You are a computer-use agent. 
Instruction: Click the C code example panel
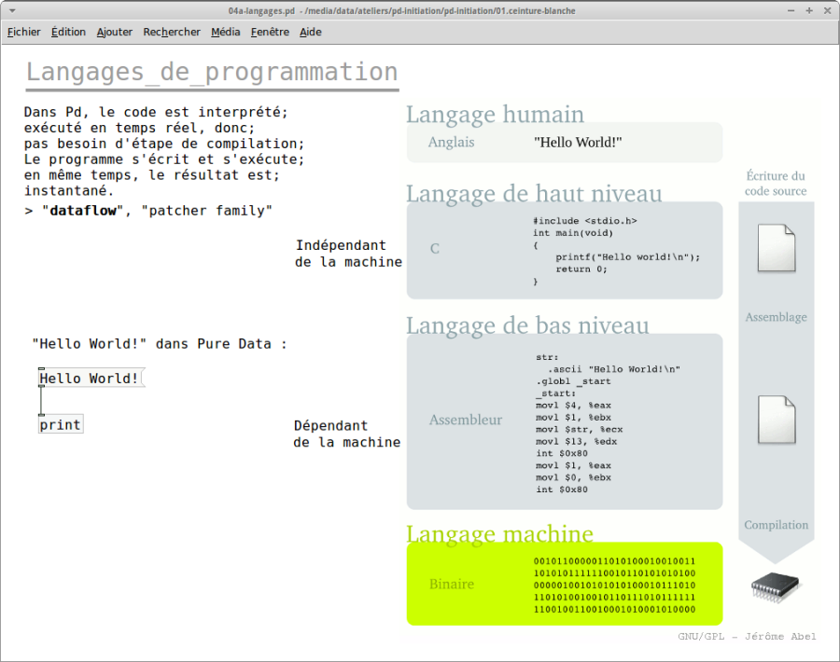[x=564, y=250]
